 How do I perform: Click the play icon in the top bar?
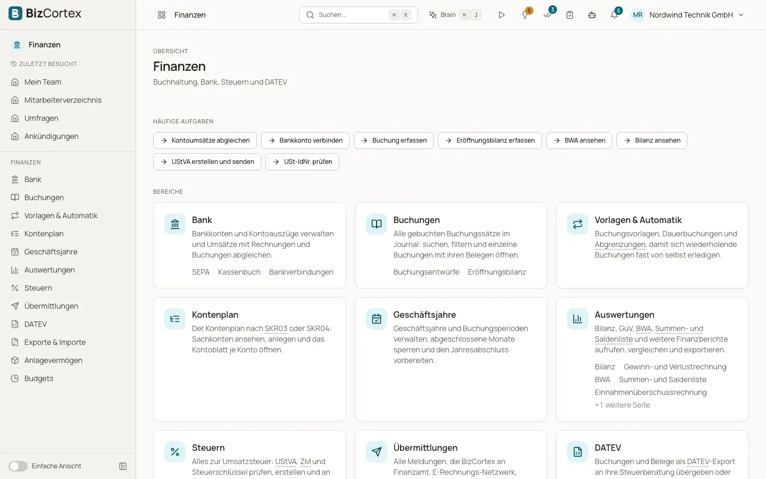pyautogui.click(x=502, y=15)
